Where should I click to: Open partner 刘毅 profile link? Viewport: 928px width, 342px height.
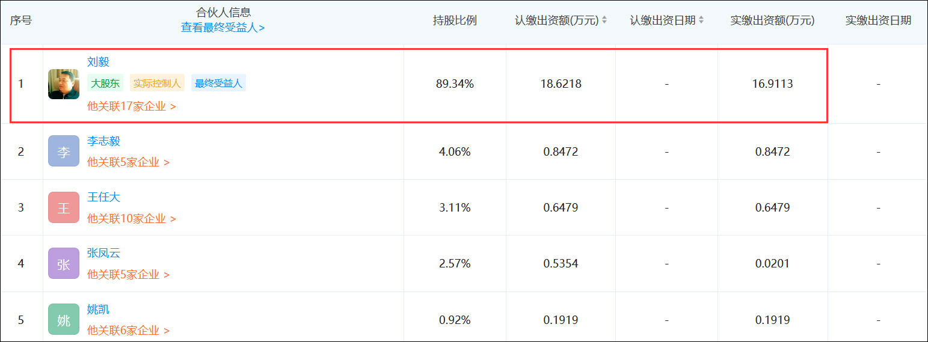[x=98, y=62]
